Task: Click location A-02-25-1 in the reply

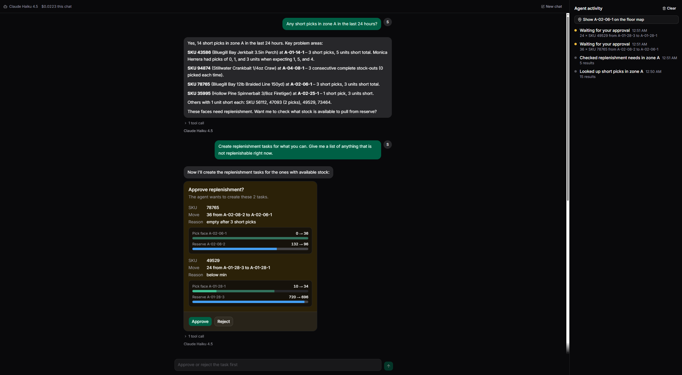Action: [x=308, y=93]
